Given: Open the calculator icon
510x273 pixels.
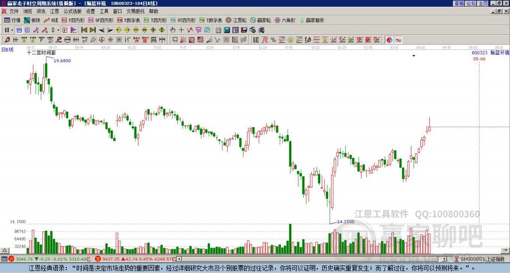Looking at the screenshot, I should point(227,30).
